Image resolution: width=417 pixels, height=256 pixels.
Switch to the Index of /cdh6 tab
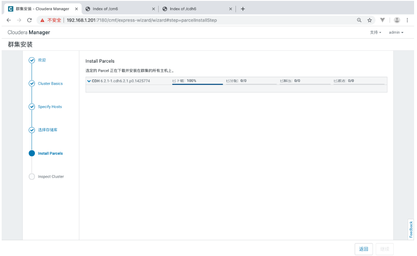click(x=197, y=9)
